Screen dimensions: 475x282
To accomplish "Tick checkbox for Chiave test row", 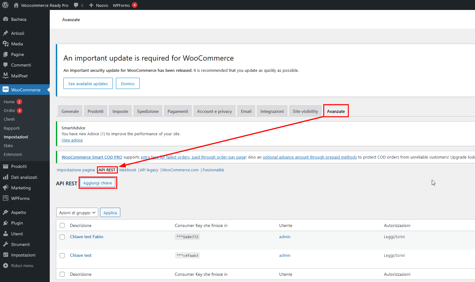I will (x=62, y=256).
